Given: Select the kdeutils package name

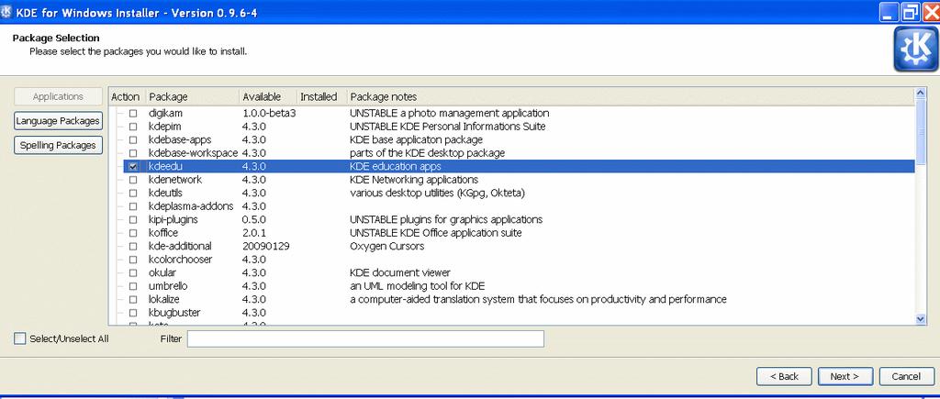Looking at the screenshot, I should (165, 193).
